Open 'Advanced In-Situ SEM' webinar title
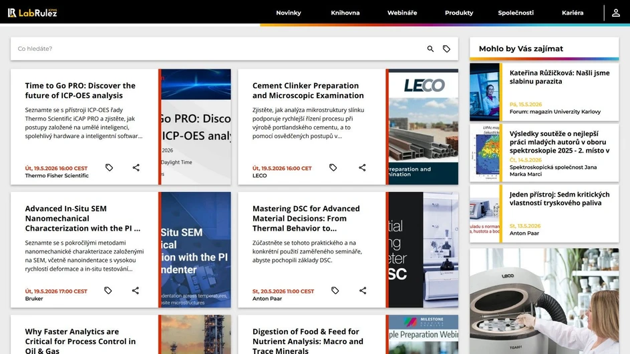The height and width of the screenshot is (354, 630). tap(83, 219)
